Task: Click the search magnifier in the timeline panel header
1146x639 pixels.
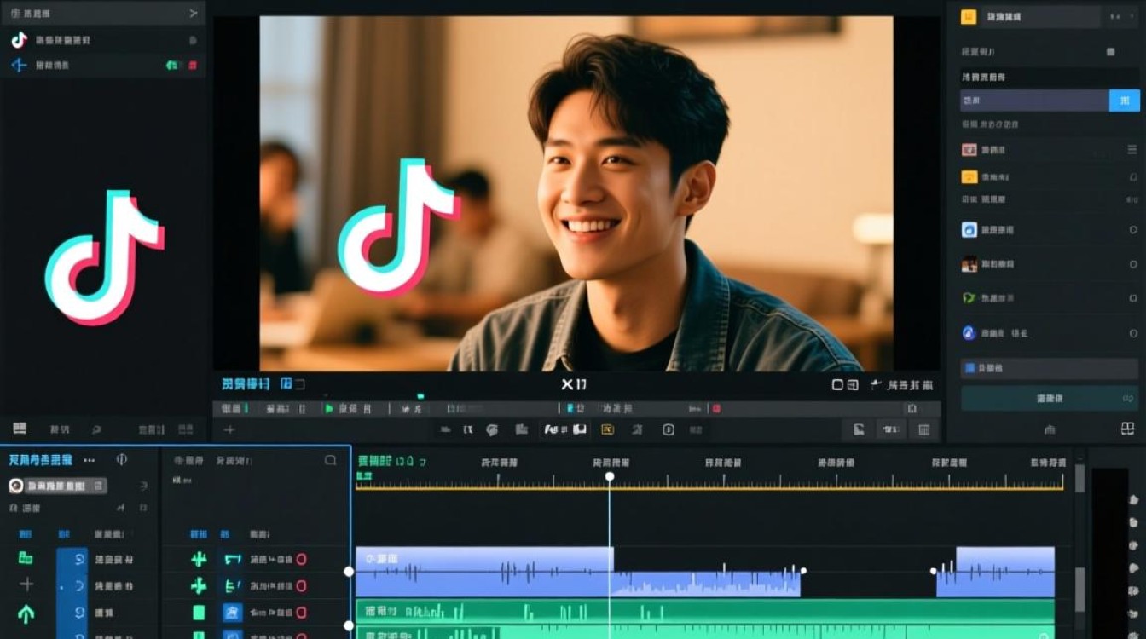Action: tap(331, 460)
